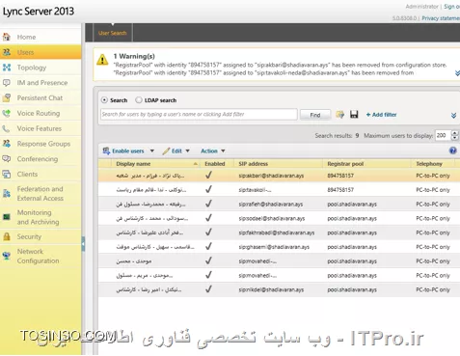Click Enabled checkmark for sip:sodaei row
This screenshot has height=356, width=460.
click(208, 218)
